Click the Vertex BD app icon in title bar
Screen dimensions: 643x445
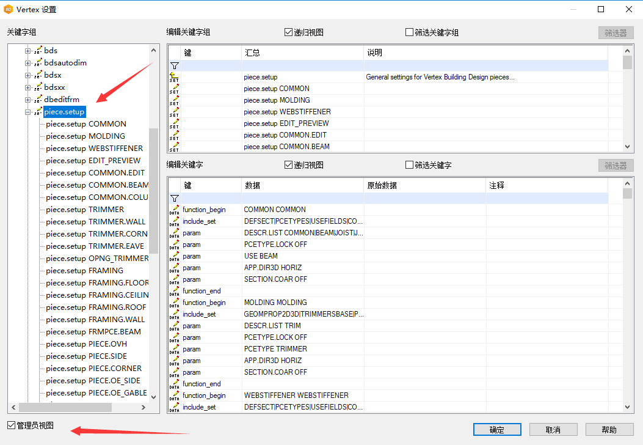pos(8,9)
